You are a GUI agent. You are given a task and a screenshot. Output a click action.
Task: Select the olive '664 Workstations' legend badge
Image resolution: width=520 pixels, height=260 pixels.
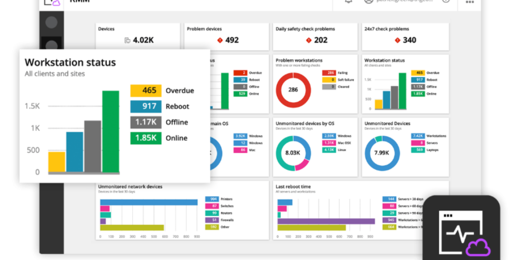pos(390,227)
